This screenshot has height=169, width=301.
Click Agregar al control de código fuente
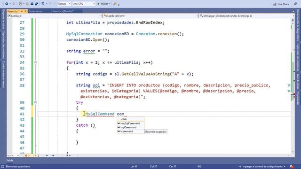coord(262,167)
